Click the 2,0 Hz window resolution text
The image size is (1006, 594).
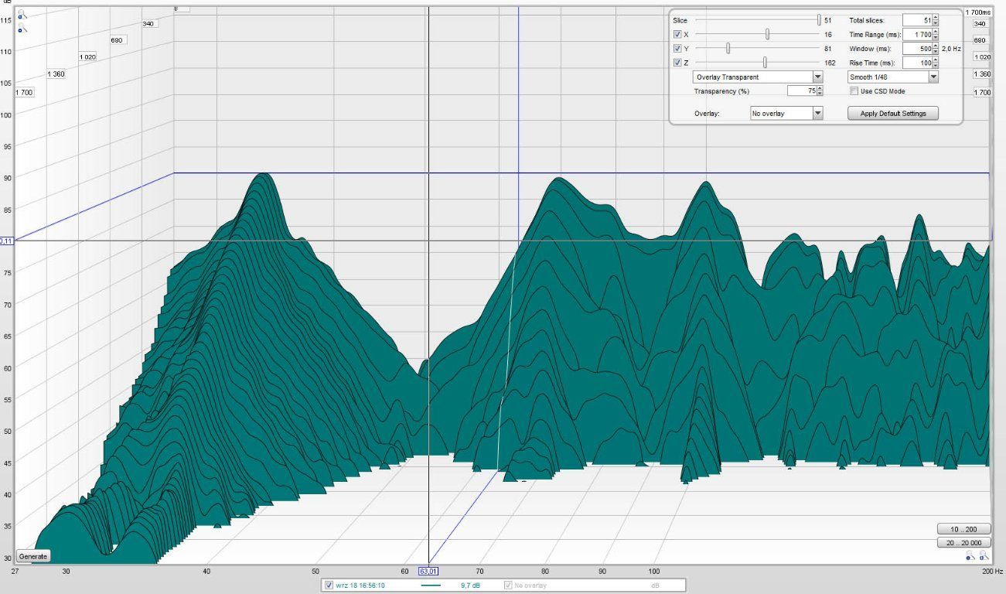click(951, 49)
